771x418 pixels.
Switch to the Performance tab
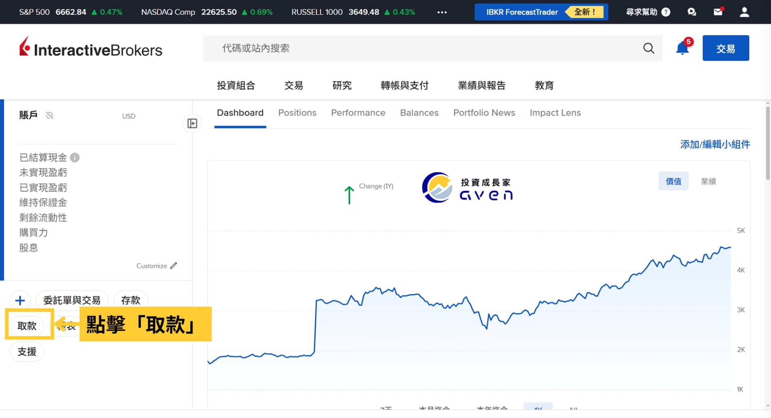coord(358,113)
